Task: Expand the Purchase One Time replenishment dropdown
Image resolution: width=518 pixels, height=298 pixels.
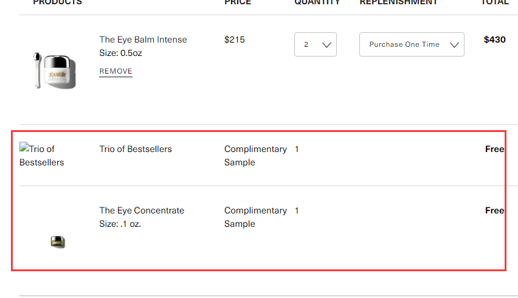Action: coord(412,44)
